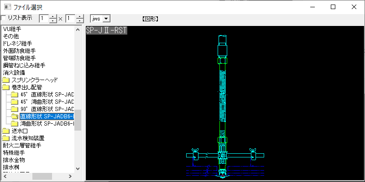
Task: Click the 流水検知装置 folder icon
Action: coord(5,138)
